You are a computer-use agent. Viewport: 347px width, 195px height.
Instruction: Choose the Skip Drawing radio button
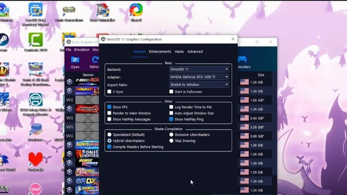click(x=171, y=141)
